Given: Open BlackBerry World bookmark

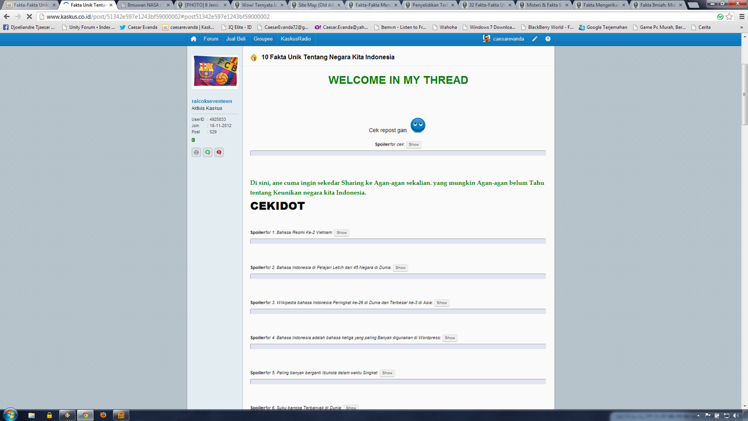Looking at the screenshot, I should [x=546, y=27].
